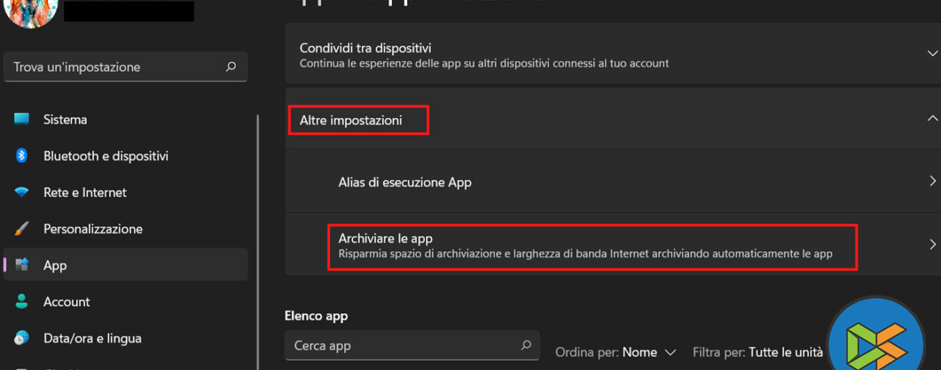The image size is (941, 370).
Task: Collapse the Altre impostazioni section
Action: tap(932, 119)
